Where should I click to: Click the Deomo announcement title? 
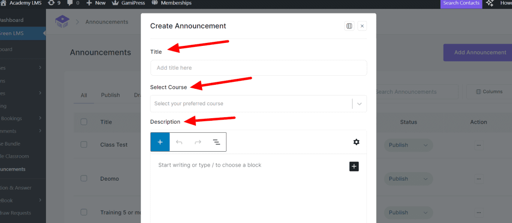point(109,179)
